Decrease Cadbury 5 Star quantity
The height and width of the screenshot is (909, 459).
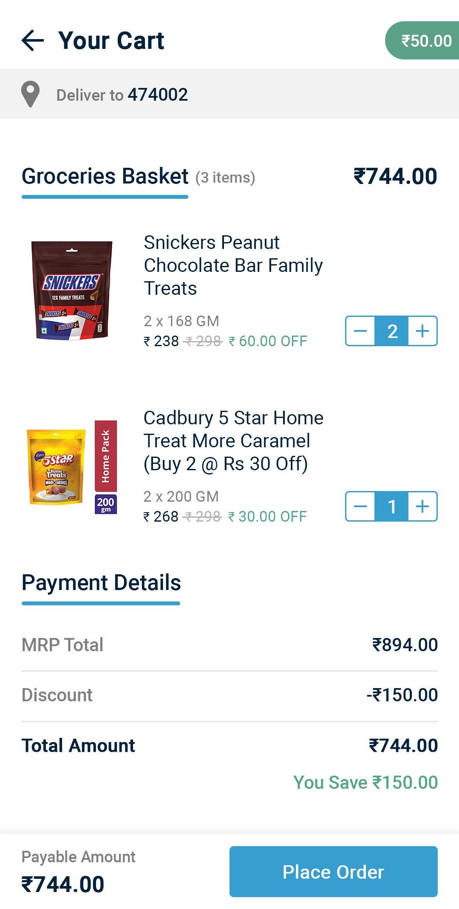360,506
